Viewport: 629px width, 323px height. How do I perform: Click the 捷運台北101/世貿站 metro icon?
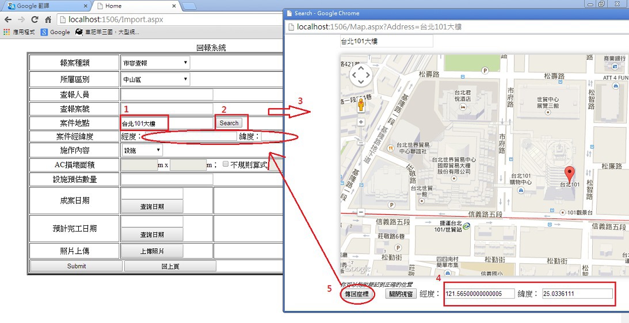pyautogui.click(x=466, y=226)
